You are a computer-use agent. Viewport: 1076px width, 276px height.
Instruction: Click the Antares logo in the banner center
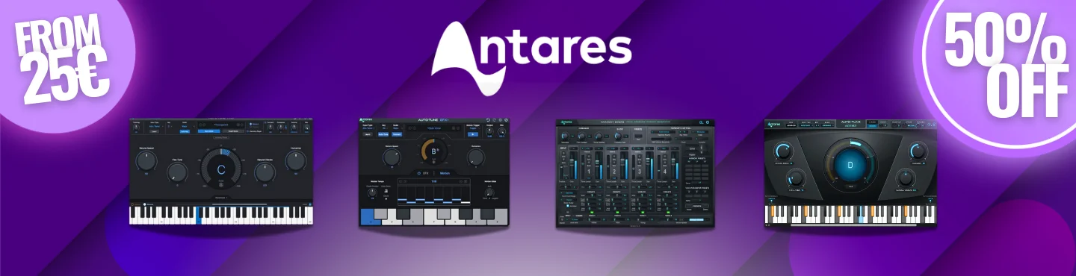[x=531, y=59]
